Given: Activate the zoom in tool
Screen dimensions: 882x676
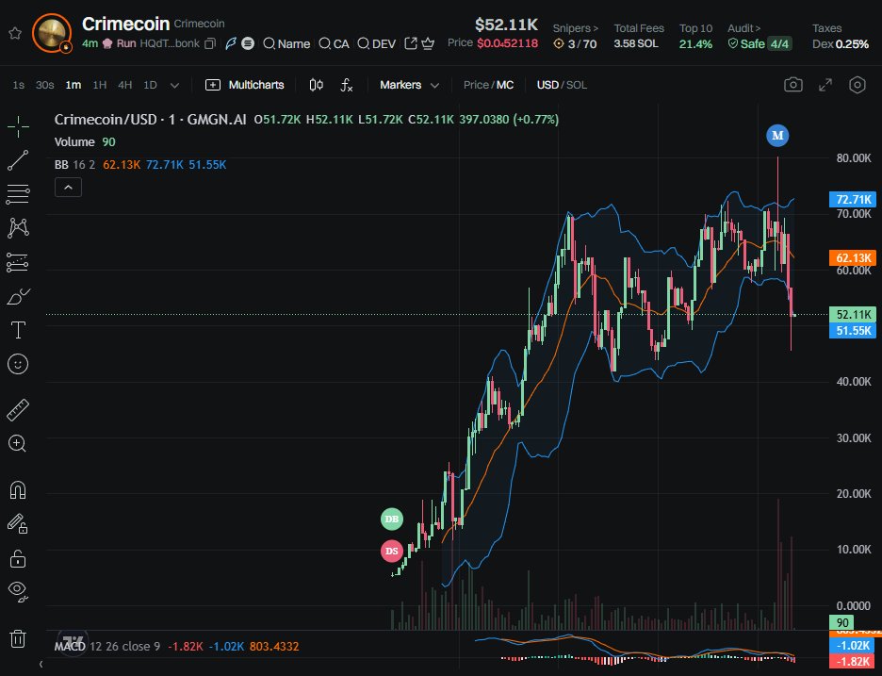Looking at the screenshot, I should (x=17, y=443).
